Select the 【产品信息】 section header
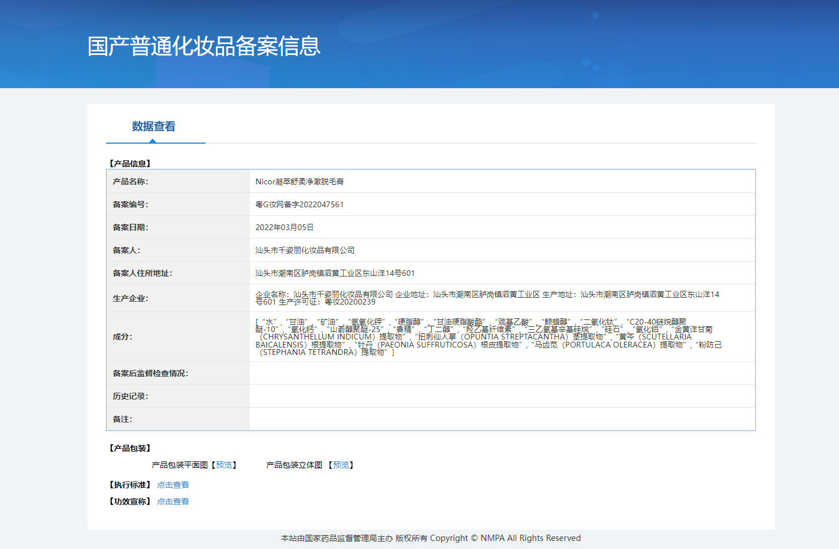Screen dimensions: 839x549 [128, 163]
